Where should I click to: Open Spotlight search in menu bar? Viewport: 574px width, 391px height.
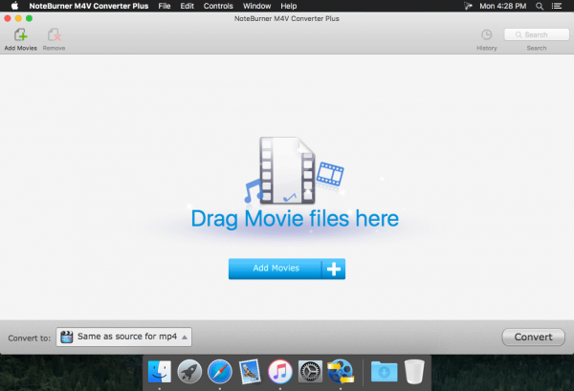pos(540,7)
